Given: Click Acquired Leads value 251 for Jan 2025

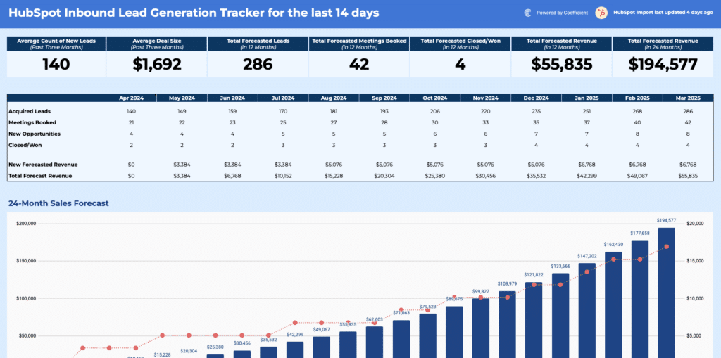Looking at the screenshot, I should [x=587, y=111].
